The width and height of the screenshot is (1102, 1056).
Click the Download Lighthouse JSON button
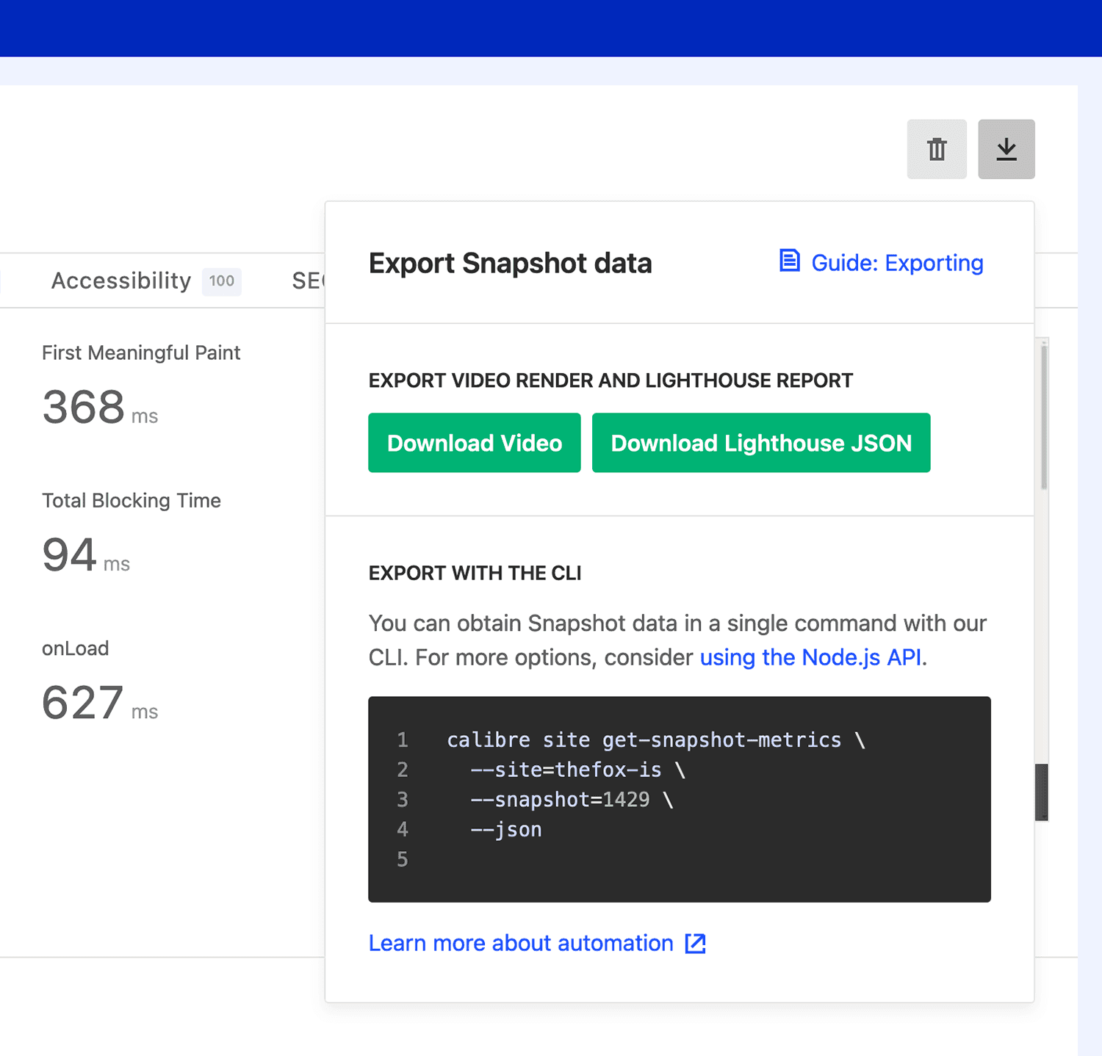pos(760,443)
